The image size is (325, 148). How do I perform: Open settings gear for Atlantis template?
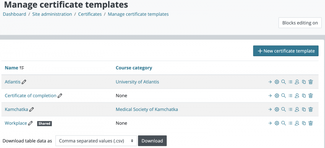[277, 82]
